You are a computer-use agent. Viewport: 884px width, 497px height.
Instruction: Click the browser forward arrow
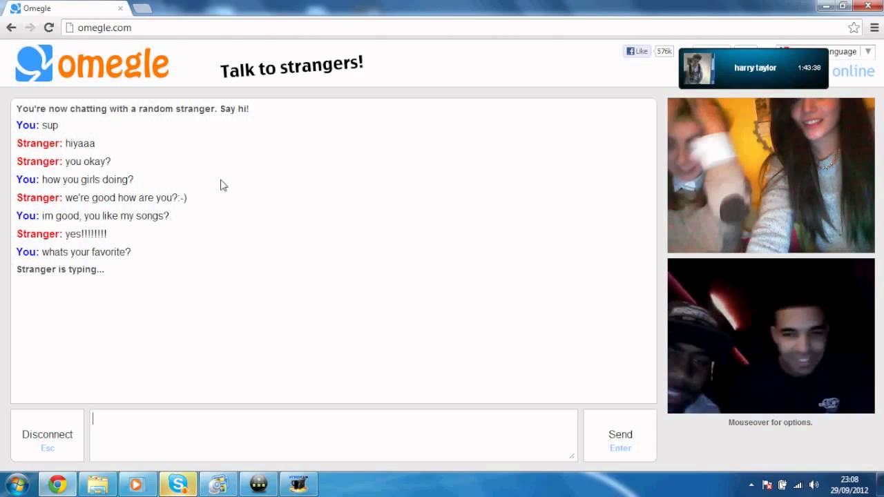(x=30, y=28)
